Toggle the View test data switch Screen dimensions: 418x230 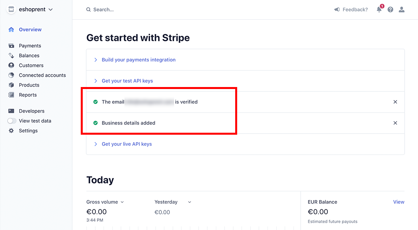pyautogui.click(x=12, y=121)
